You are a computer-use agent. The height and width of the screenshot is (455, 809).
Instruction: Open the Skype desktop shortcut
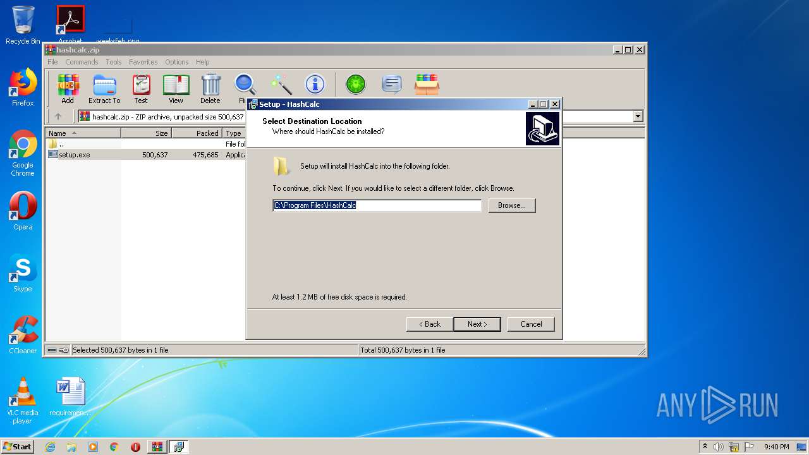coord(23,273)
